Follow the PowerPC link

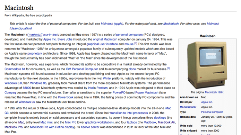[119, 93]
